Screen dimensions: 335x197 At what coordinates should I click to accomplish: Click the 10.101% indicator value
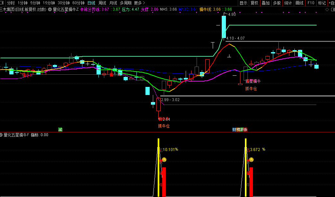170,150
